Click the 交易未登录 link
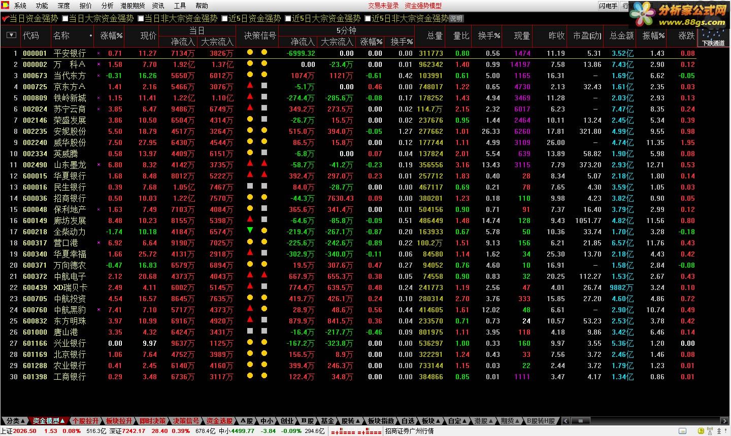The width and height of the screenshot is (731, 436). point(384,6)
